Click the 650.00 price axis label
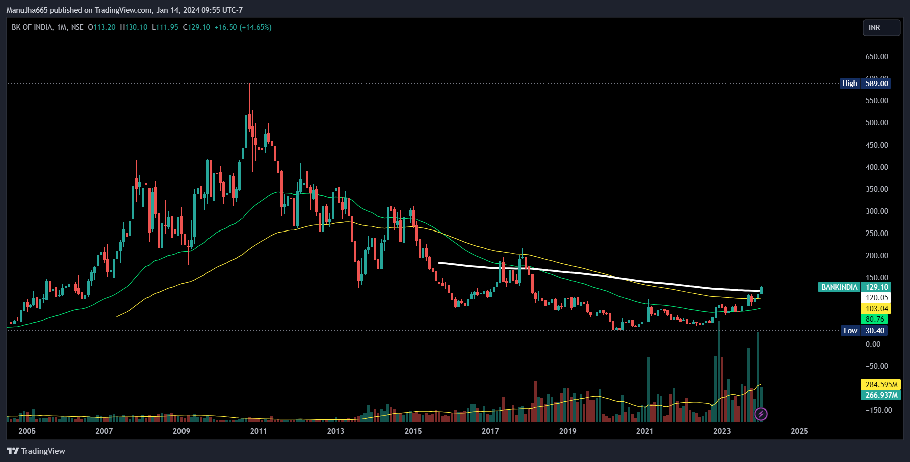This screenshot has width=910, height=462. (x=877, y=57)
